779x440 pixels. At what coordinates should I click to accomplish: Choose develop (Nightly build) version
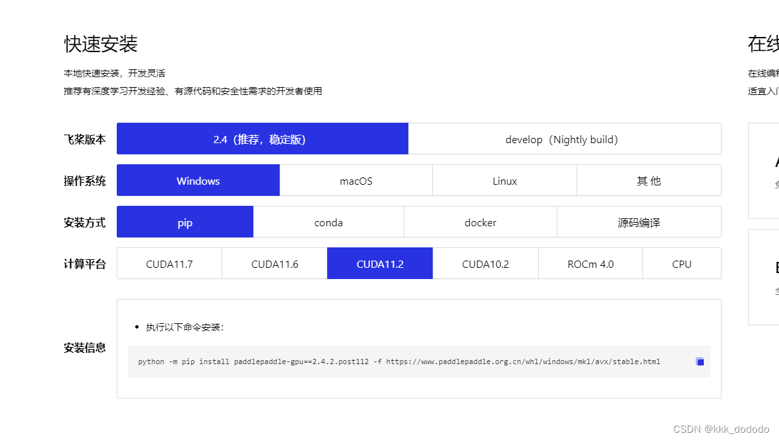pyautogui.click(x=565, y=139)
